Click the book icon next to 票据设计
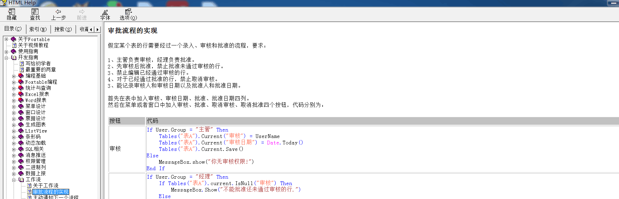The image size is (619, 199). 21,119
